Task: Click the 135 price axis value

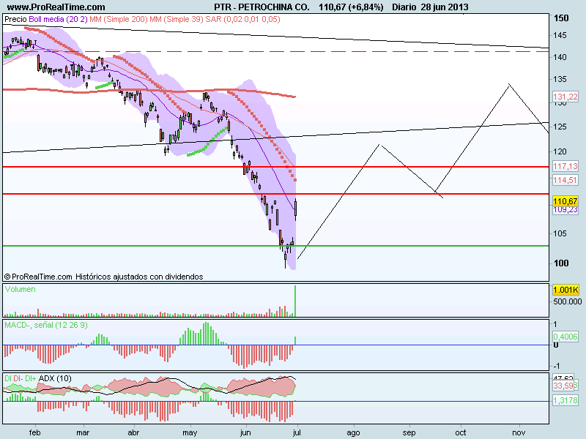Action: pos(560,79)
